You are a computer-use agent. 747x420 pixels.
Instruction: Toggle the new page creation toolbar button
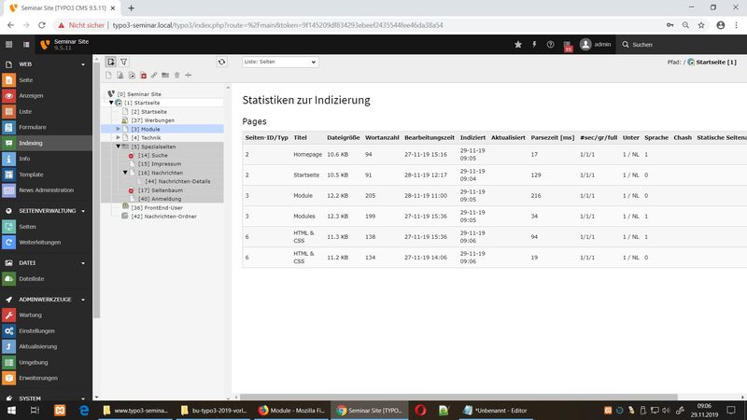pos(110,62)
